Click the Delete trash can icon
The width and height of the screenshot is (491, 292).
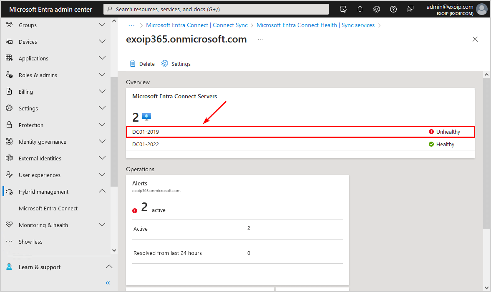coord(133,63)
